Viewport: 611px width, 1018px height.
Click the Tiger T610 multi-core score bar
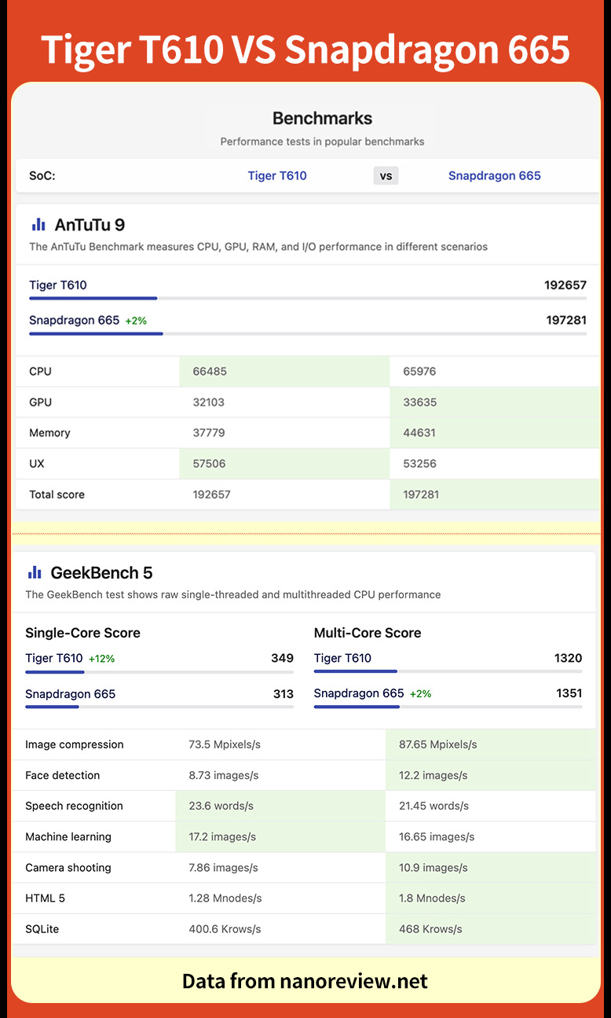[448, 671]
